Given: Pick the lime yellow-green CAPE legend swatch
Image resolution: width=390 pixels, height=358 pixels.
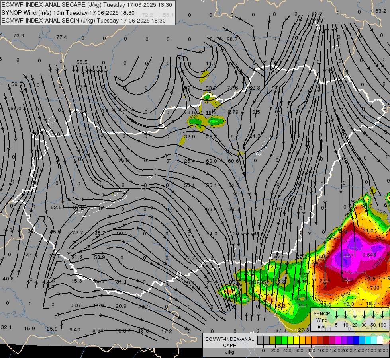Looking at the screenshot, I should point(290,340).
